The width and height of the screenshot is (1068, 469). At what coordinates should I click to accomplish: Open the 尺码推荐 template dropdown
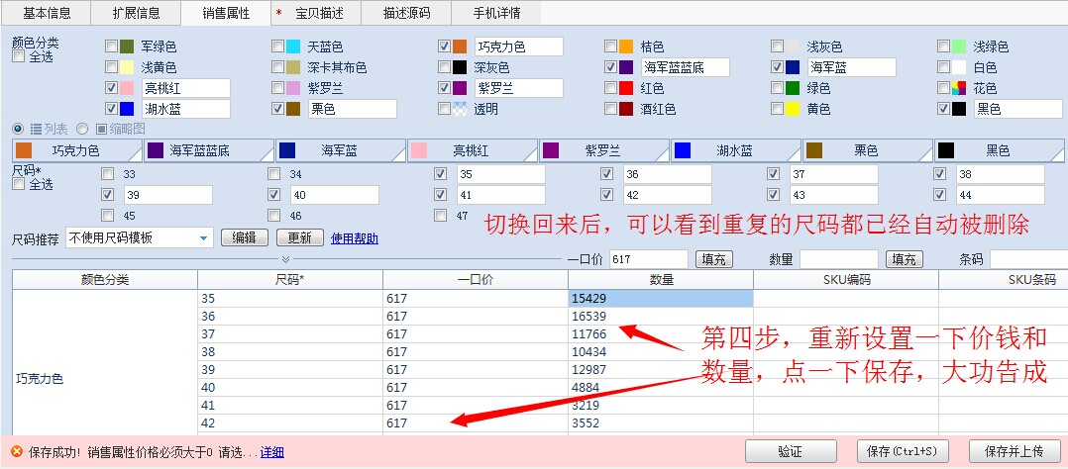(204, 237)
